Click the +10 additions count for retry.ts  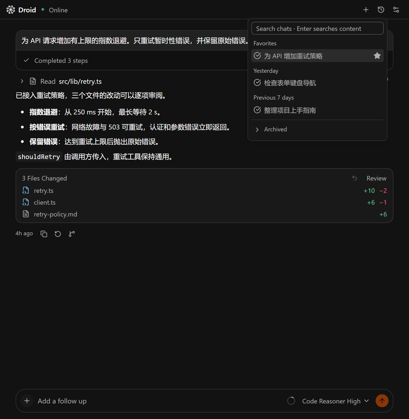click(369, 191)
